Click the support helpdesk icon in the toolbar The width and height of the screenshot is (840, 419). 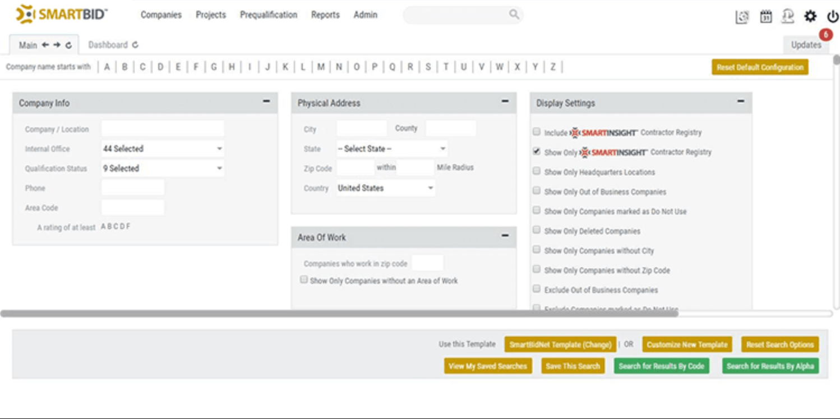[x=787, y=17]
